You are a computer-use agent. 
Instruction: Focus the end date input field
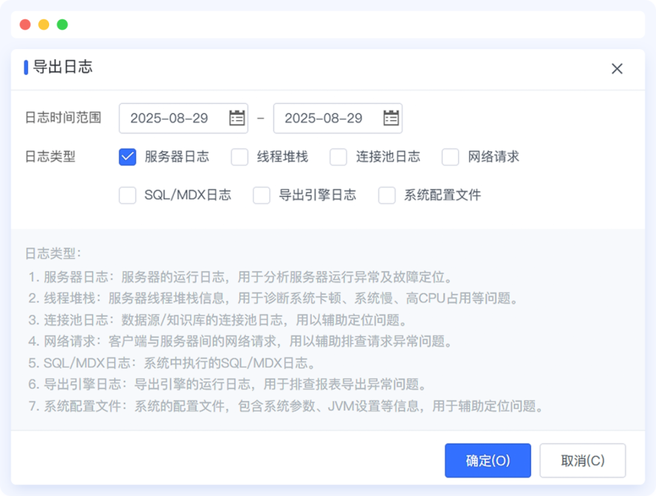tap(338, 118)
